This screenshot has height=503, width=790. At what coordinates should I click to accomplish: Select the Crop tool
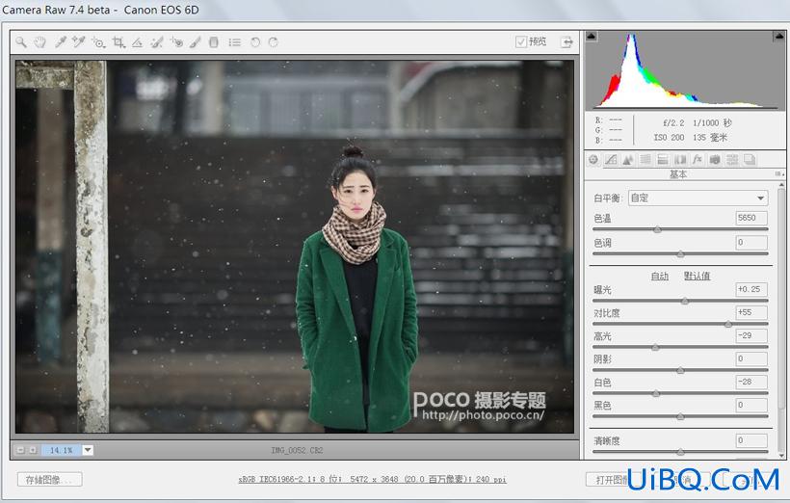coord(118,42)
